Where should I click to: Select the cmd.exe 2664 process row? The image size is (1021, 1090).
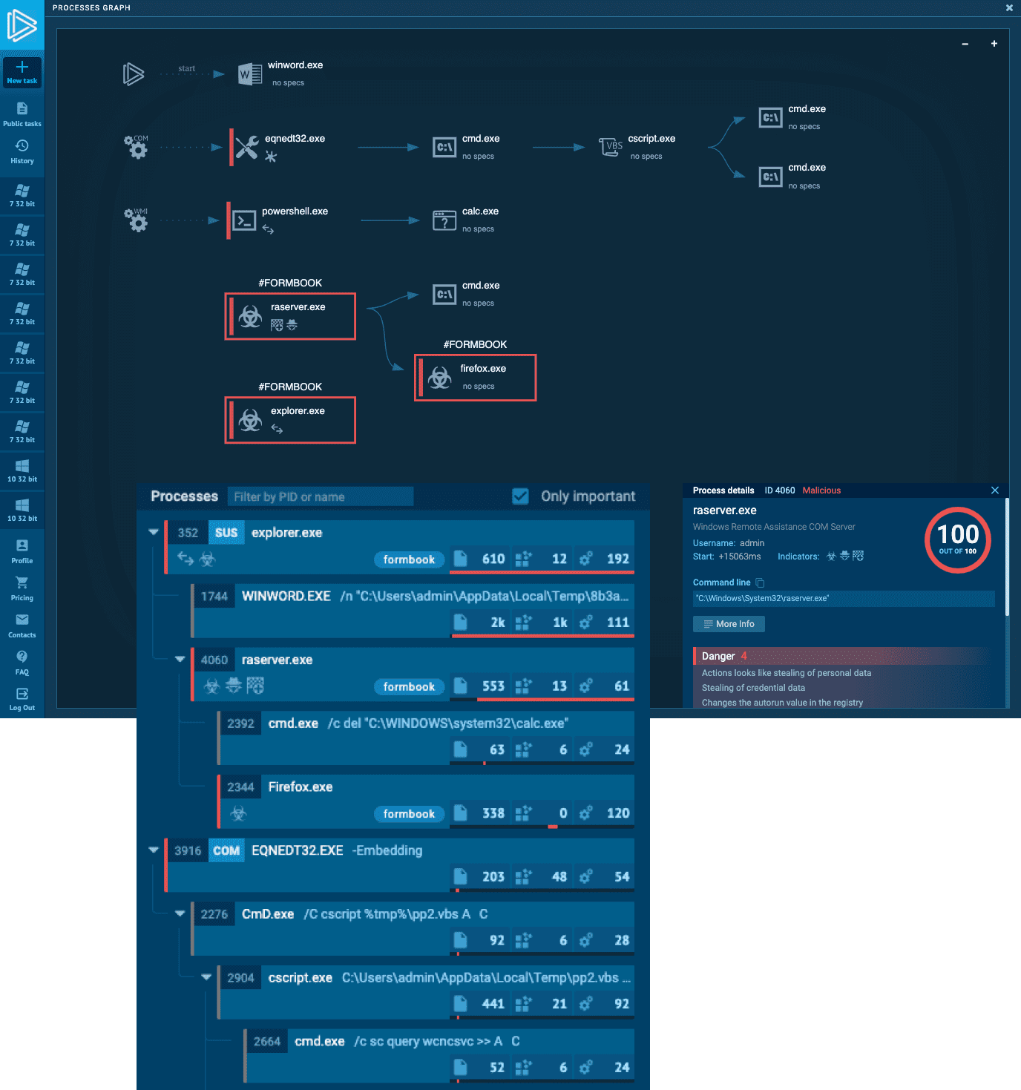point(439,1055)
